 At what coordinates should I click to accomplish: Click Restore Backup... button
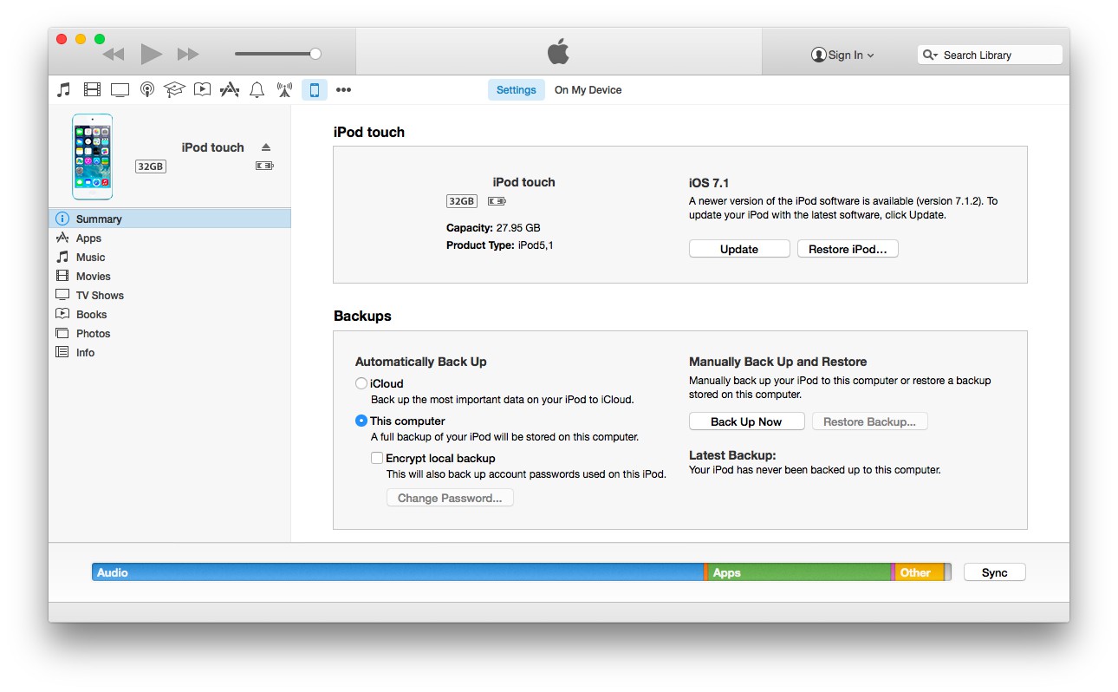pos(869,421)
